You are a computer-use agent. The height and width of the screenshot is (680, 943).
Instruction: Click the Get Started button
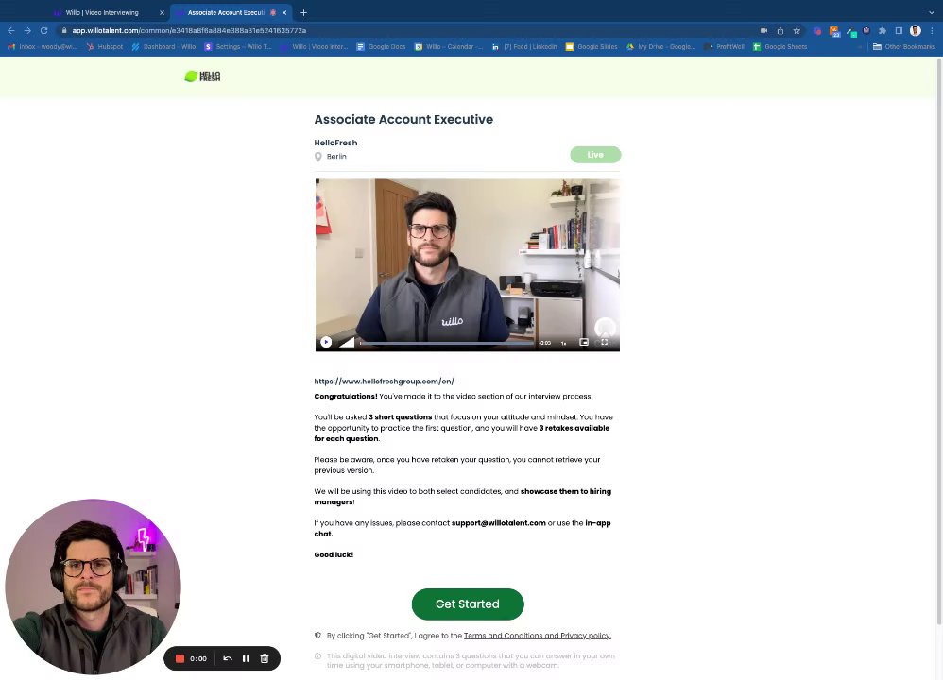click(468, 603)
